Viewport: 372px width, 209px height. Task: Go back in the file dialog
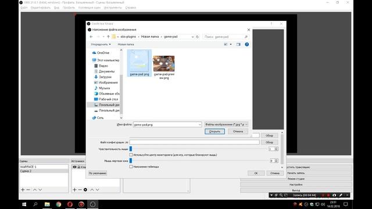pyautogui.click(x=91, y=37)
